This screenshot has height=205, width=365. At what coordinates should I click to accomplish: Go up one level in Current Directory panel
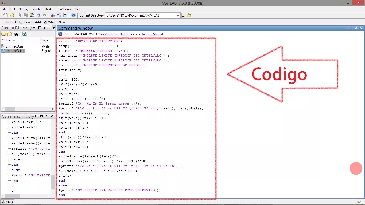coord(3,34)
